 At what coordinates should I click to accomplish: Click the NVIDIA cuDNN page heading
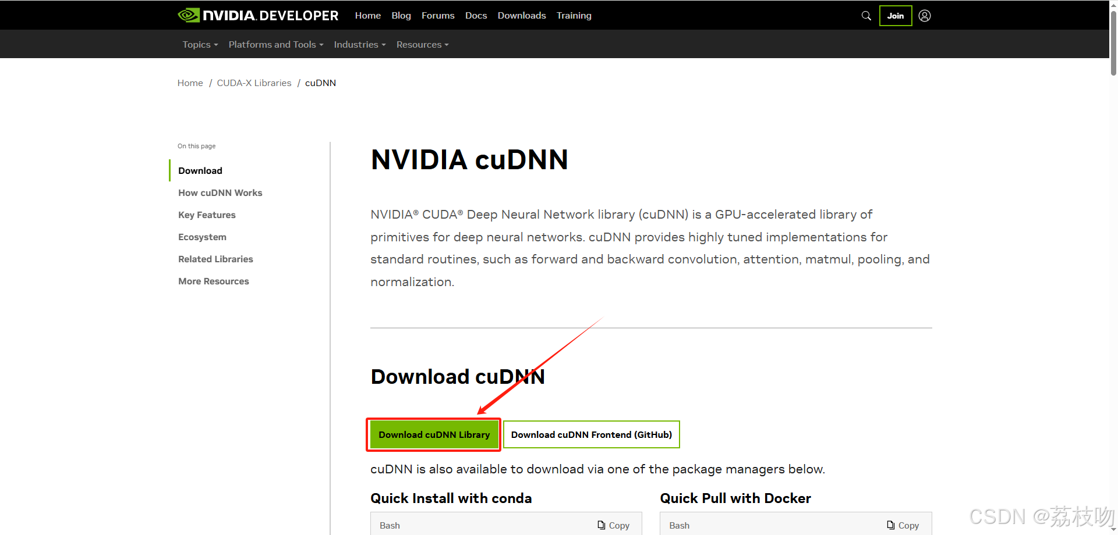point(469,159)
